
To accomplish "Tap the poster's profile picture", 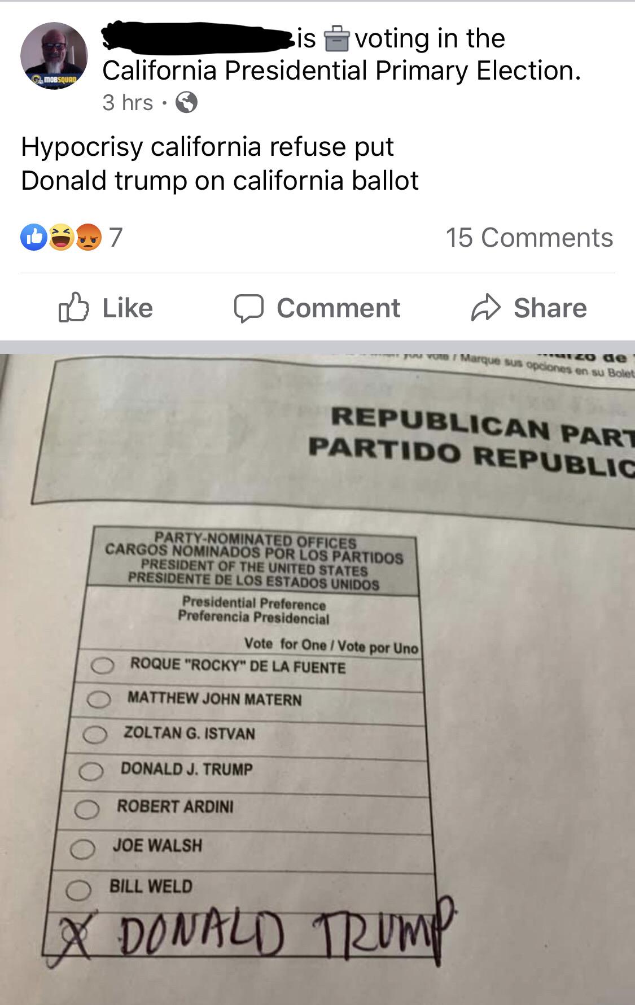I will click(x=54, y=56).
